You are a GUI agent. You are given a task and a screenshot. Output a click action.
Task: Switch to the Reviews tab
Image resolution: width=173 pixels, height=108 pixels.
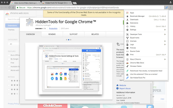pyautogui.click(x=52, y=34)
